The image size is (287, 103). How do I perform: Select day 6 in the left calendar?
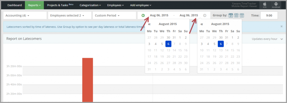point(168,44)
